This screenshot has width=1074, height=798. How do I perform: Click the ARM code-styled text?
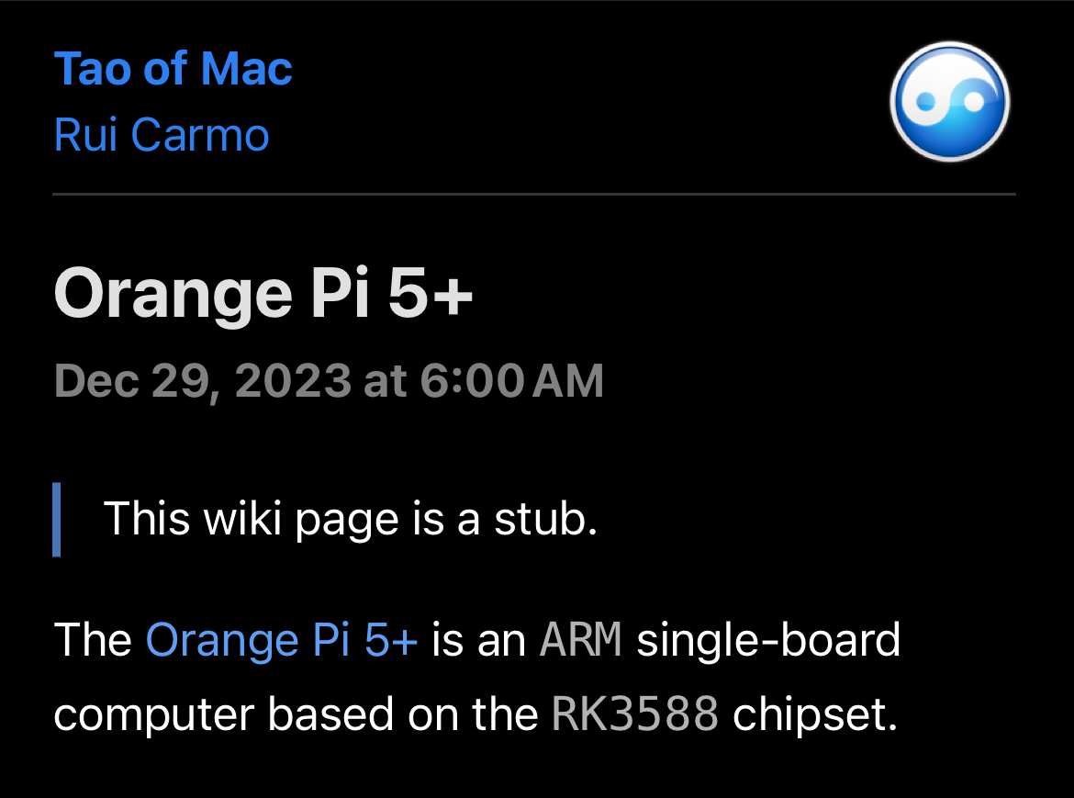tap(582, 640)
